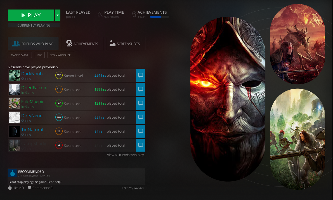Click the chat icon beside DriedFalcon
The height and width of the screenshot is (200, 333).
140,89
